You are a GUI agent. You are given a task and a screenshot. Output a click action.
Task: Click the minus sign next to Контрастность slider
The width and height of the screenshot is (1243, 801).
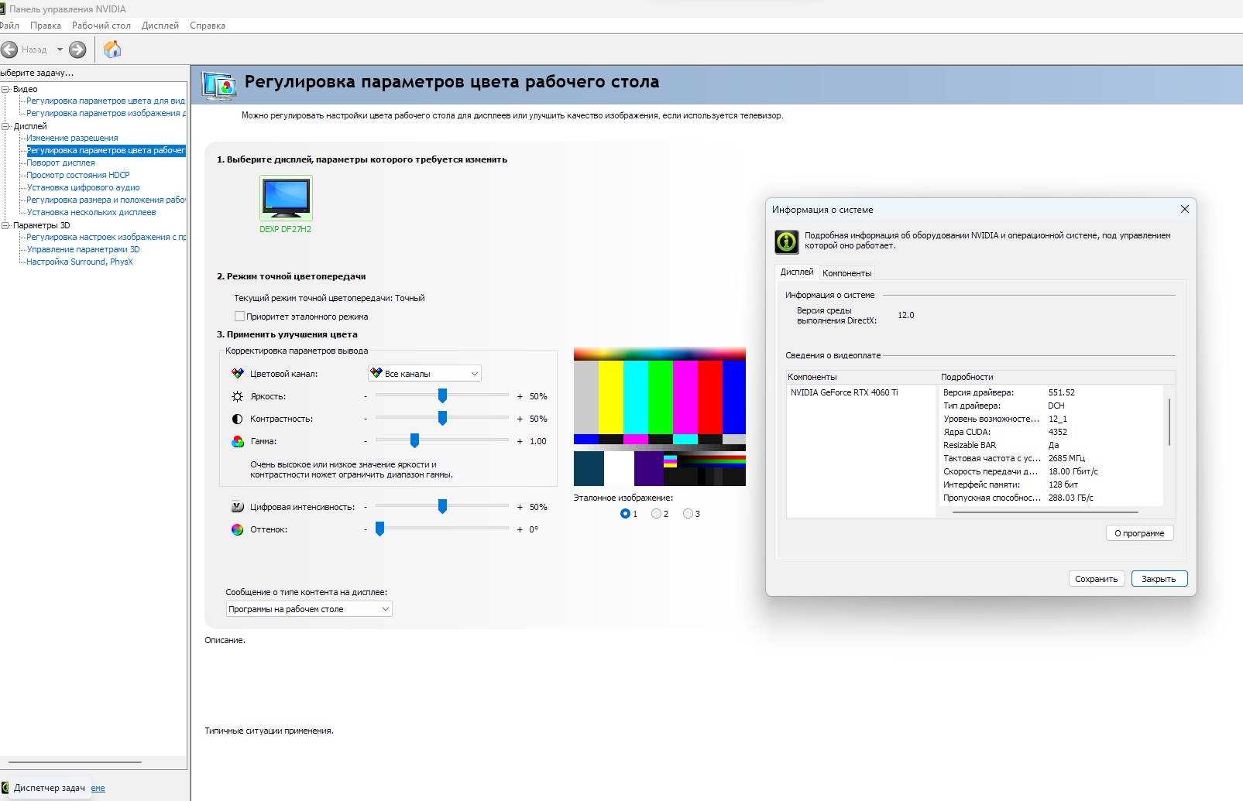click(366, 419)
